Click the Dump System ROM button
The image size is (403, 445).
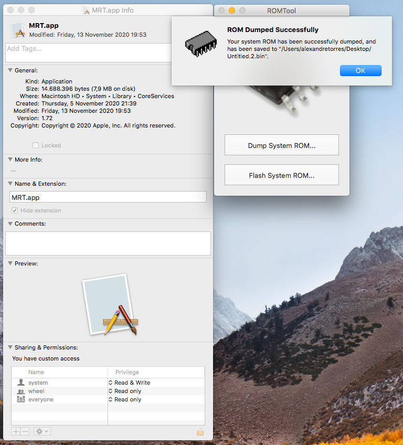click(282, 145)
